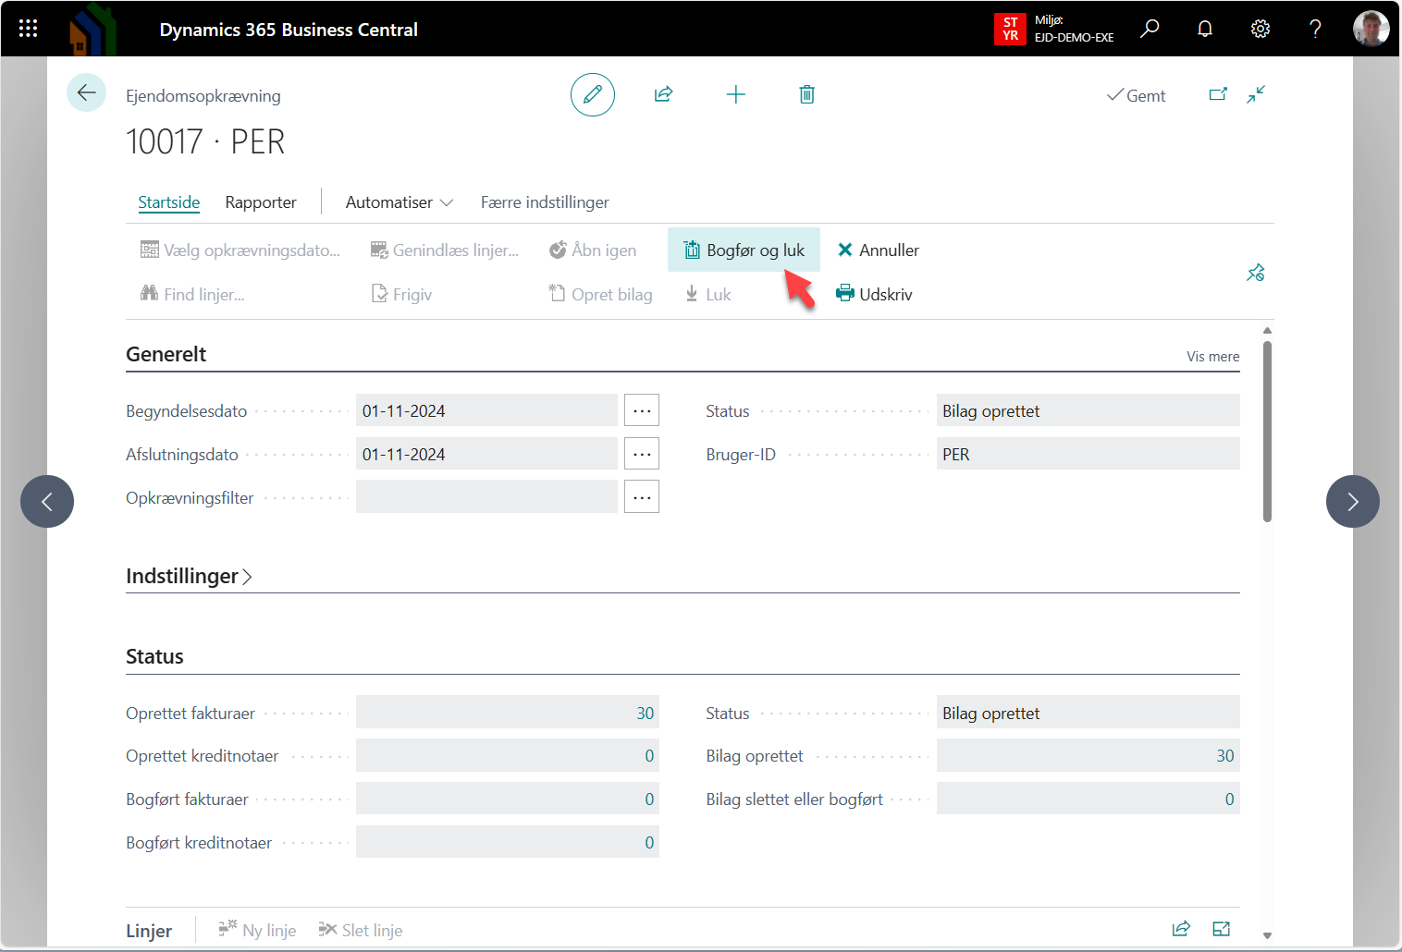Open page in new window icon
1402x952 pixels.
tap(1218, 94)
